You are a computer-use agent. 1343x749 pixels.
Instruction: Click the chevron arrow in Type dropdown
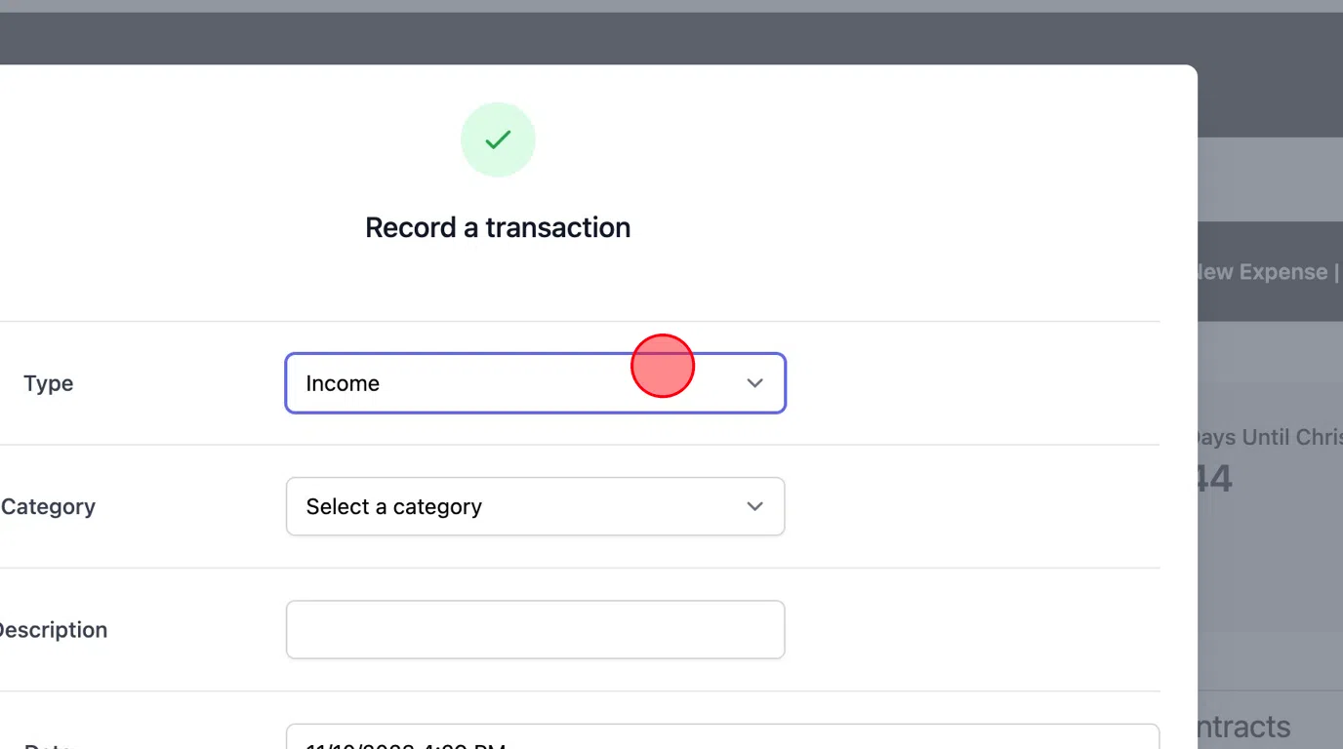click(x=754, y=383)
